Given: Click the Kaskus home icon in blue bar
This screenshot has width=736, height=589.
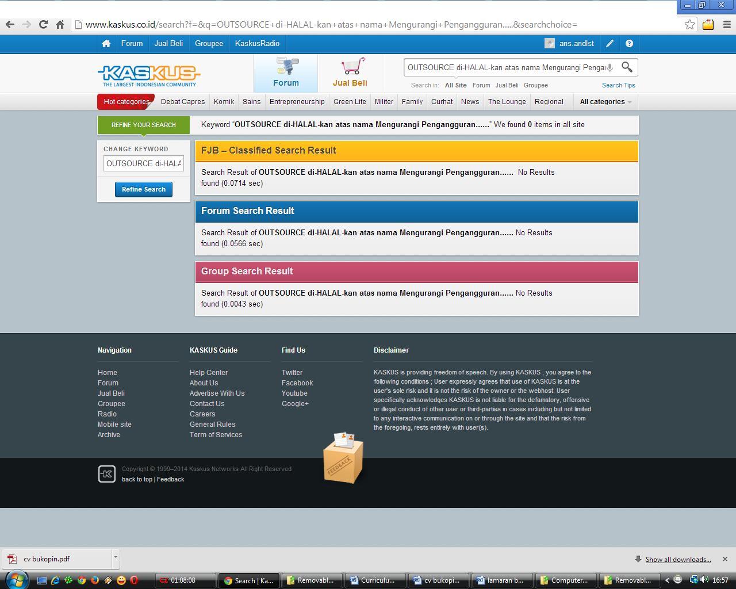Looking at the screenshot, I should coord(106,43).
